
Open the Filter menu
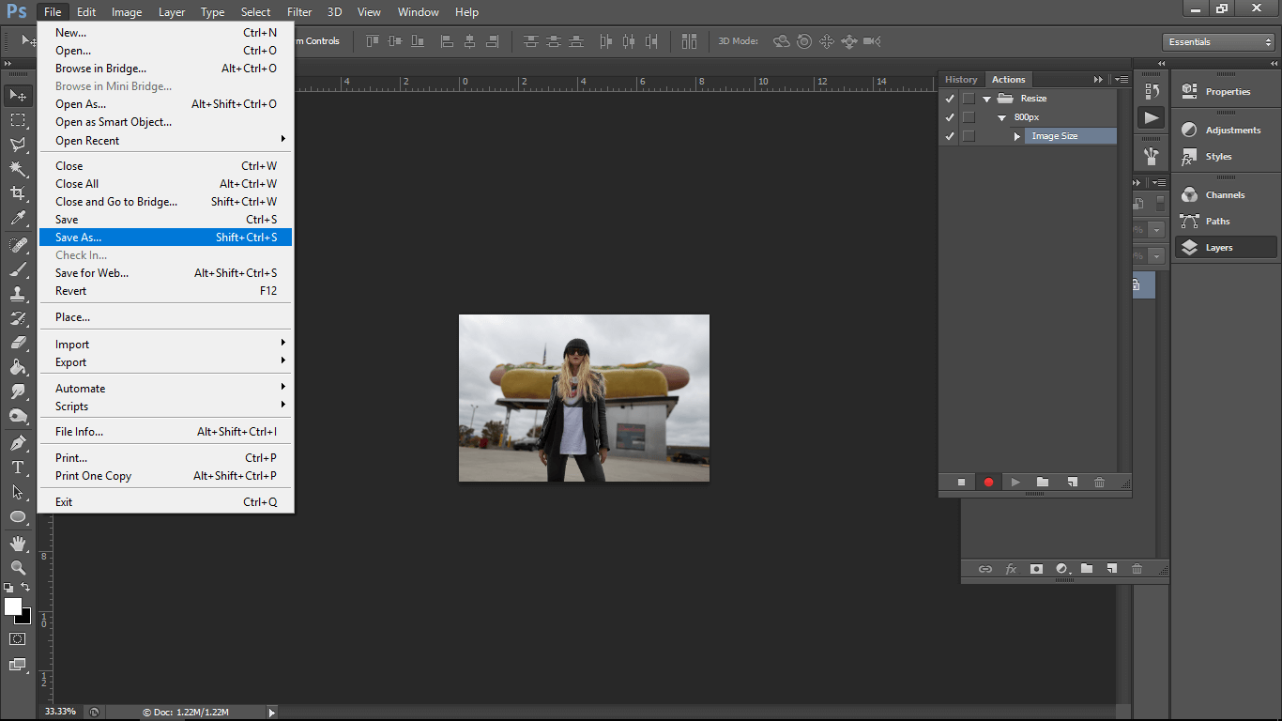pos(298,11)
